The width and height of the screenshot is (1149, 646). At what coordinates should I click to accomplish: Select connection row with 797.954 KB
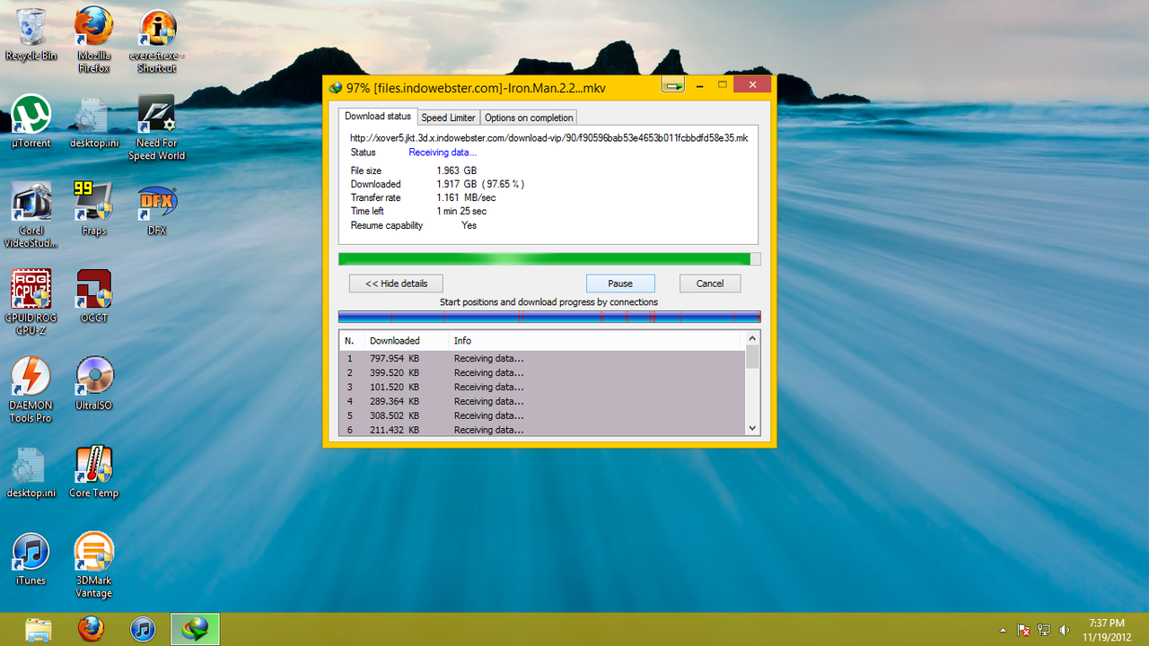(x=542, y=358)
